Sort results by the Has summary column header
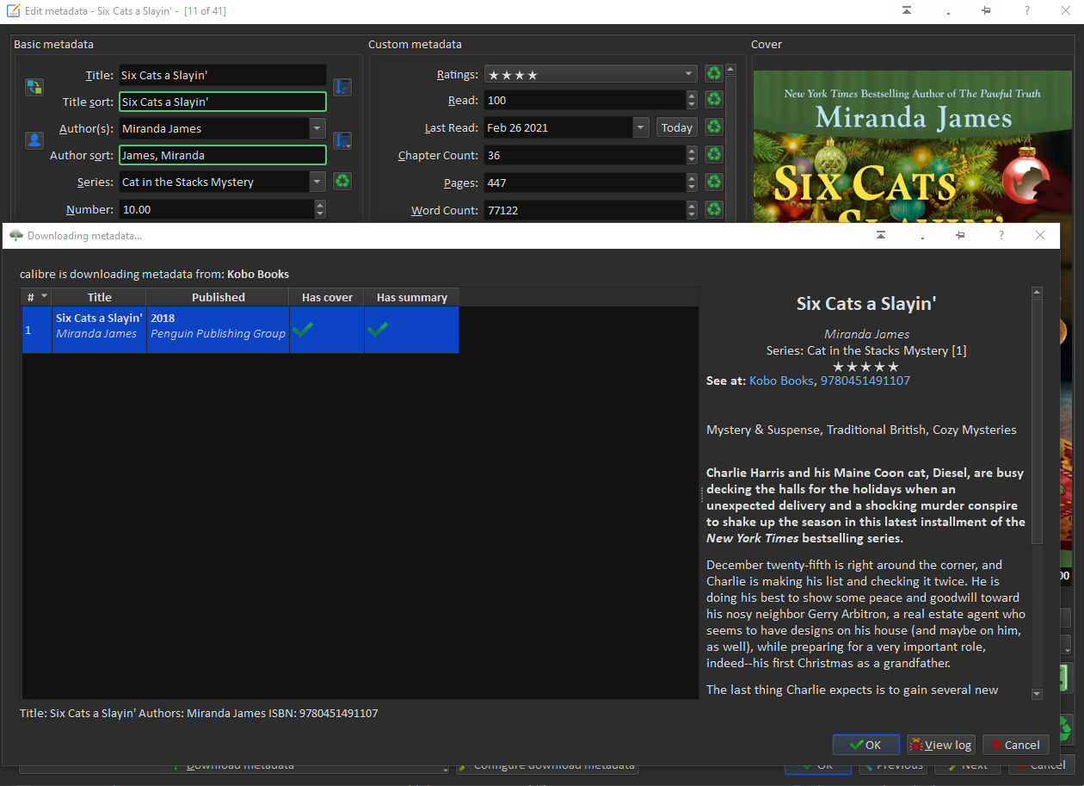1084x786 pixels. pos(411,297)
